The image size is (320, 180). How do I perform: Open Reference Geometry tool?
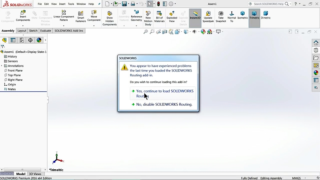136,16
